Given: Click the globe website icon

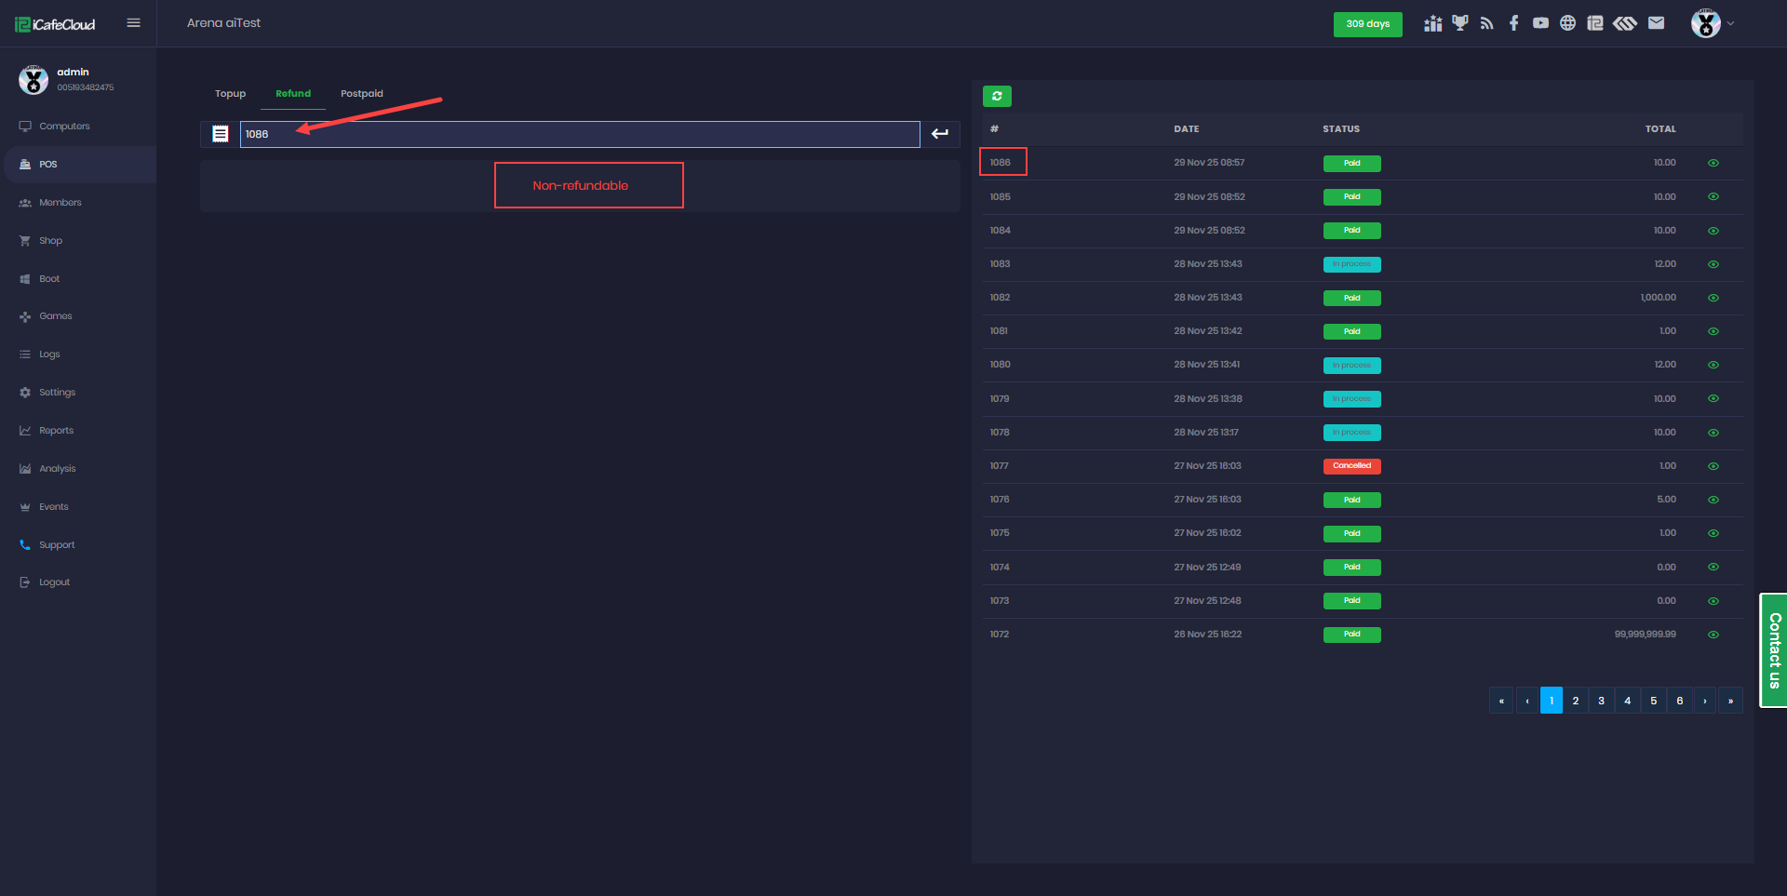Looking at the screenshot, I should point(1567,23).
